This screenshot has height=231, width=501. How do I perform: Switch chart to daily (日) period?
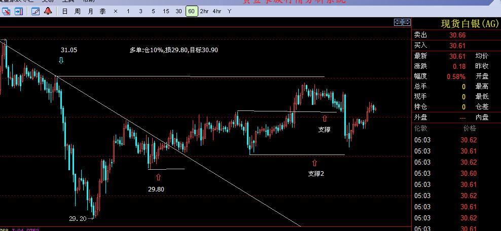[x=65, y=12]
